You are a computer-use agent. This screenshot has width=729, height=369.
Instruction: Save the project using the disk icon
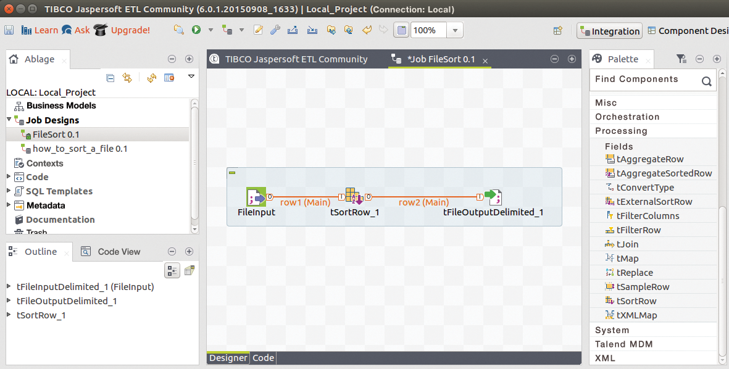[x=9, y=30]
